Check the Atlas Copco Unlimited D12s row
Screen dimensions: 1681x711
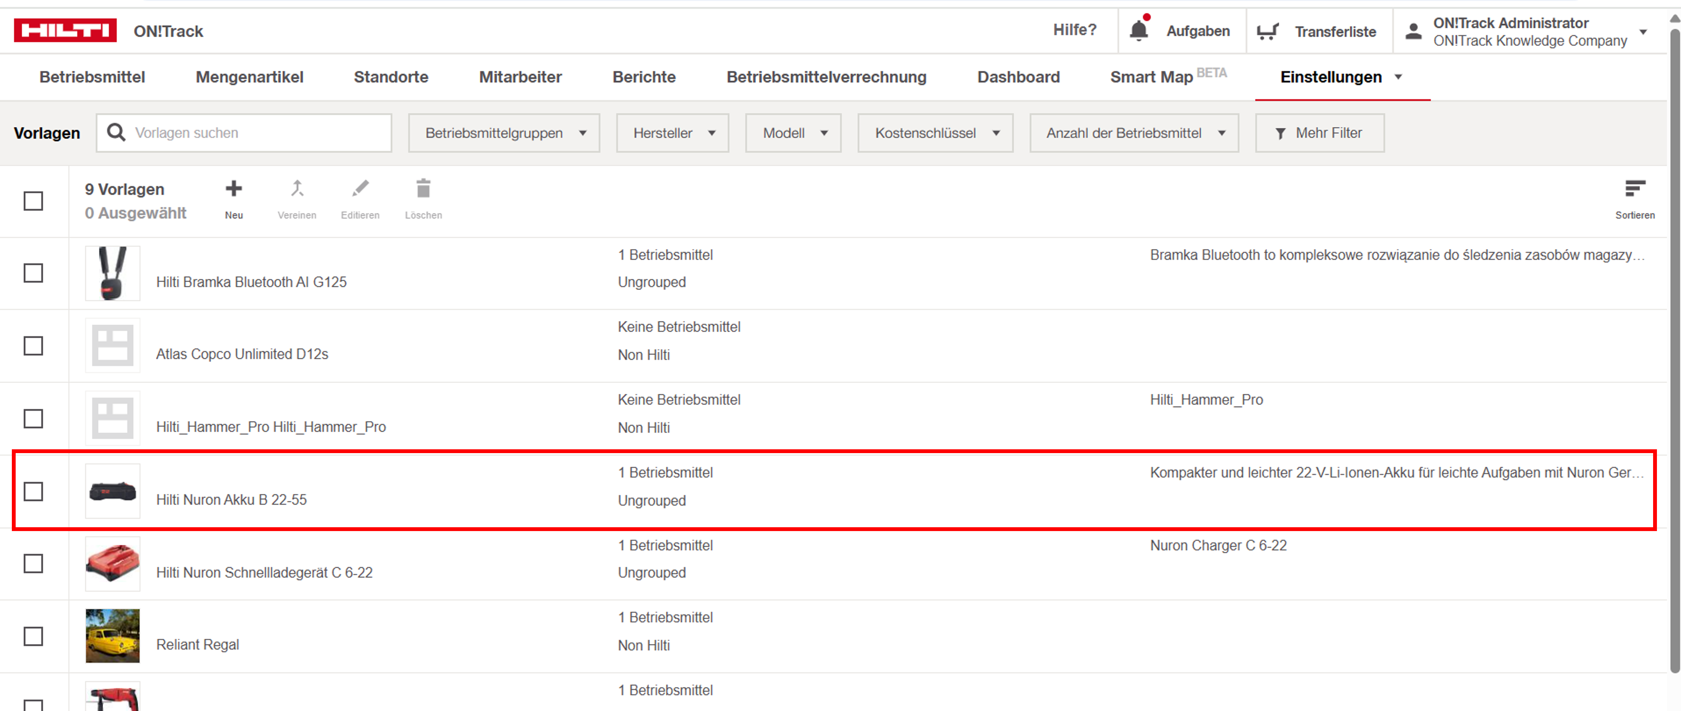pos(33,346)
